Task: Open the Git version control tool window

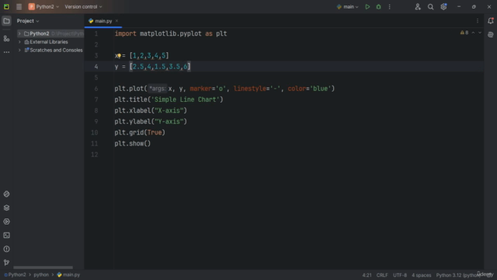Action: coord(6,263)
